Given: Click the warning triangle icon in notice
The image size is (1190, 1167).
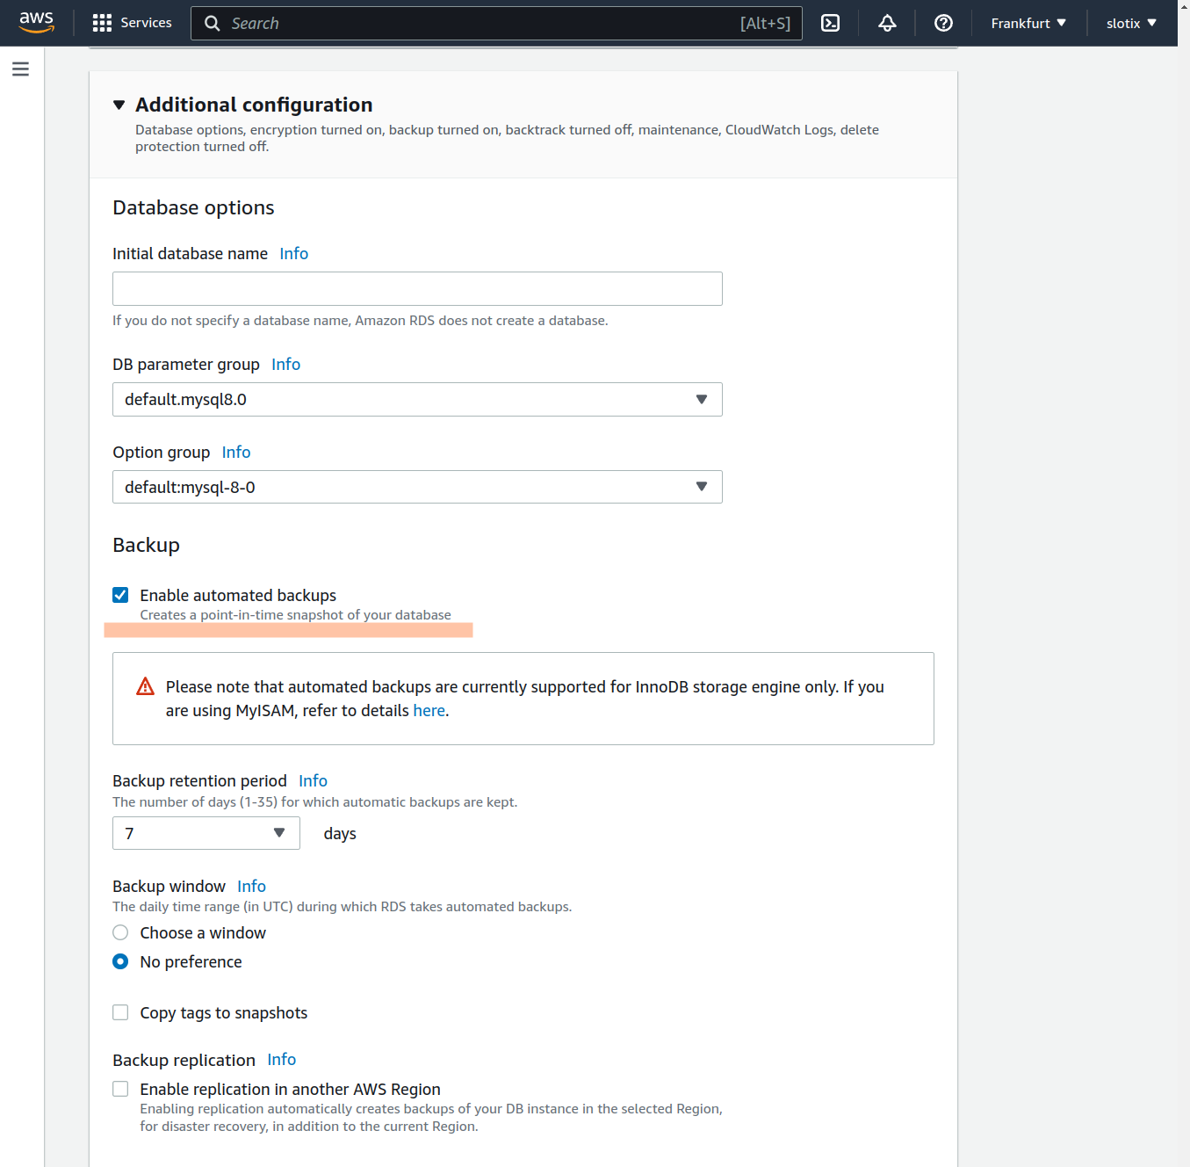Looking at the screenshot, I should coord(145,686).
